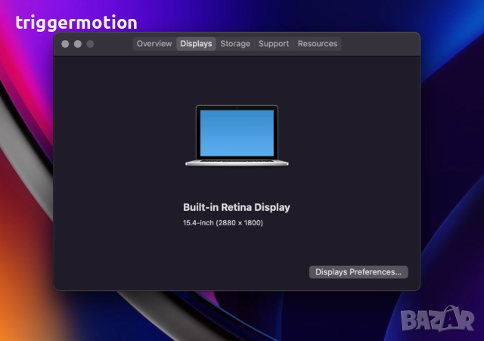
Task: Show the Resources tab
Action: (x=318, y=44)
